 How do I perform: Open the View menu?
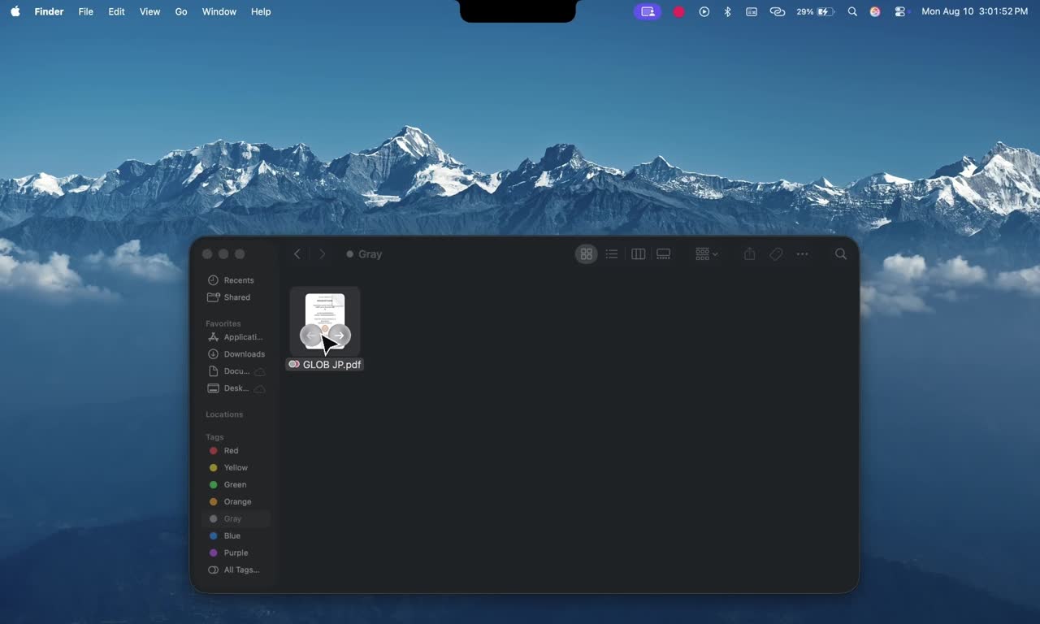(149, 11)
